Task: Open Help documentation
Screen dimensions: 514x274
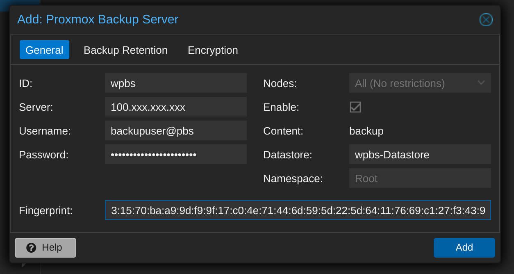Action: click(45, 248)
